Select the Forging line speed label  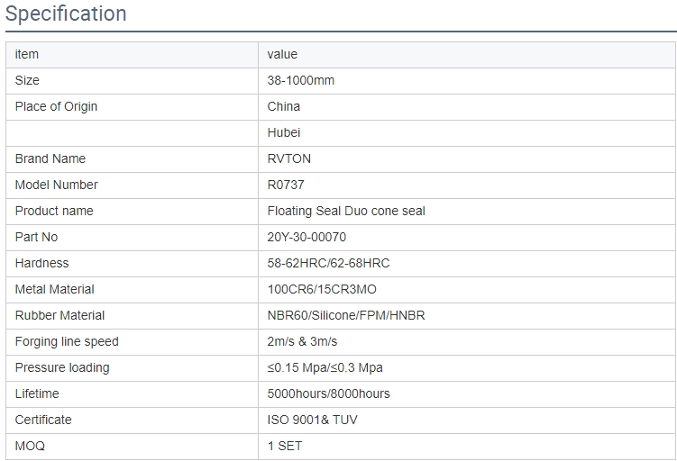pyautogui.click(x=67, y=341)
